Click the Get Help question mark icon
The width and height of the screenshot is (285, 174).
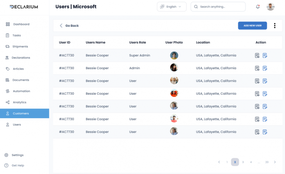coord(6,165)
